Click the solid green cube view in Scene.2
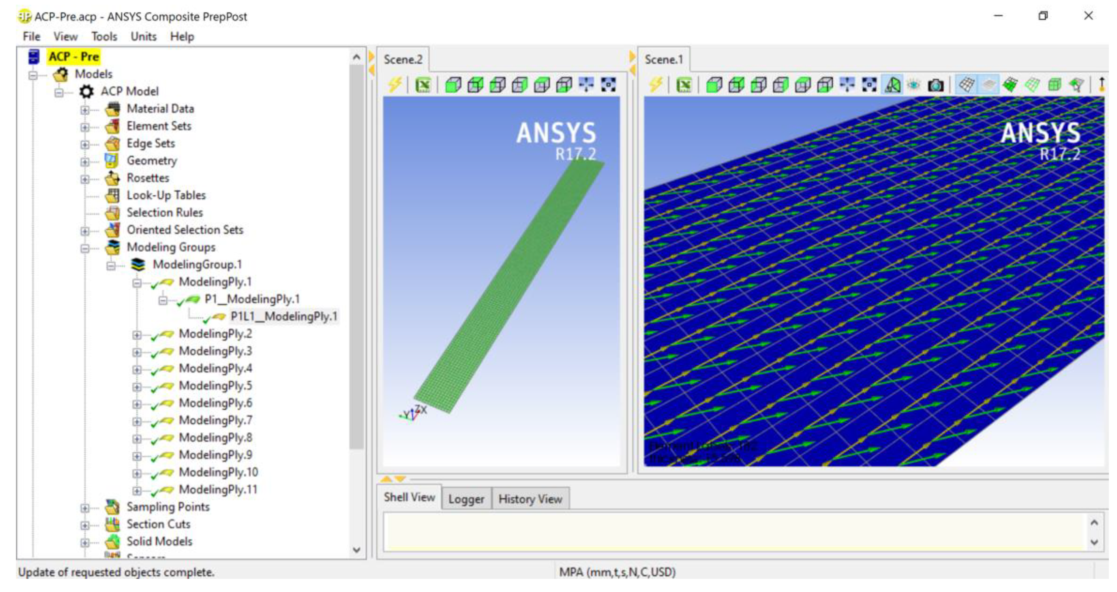Screen dimensions: 1117x592 point(453,85)
